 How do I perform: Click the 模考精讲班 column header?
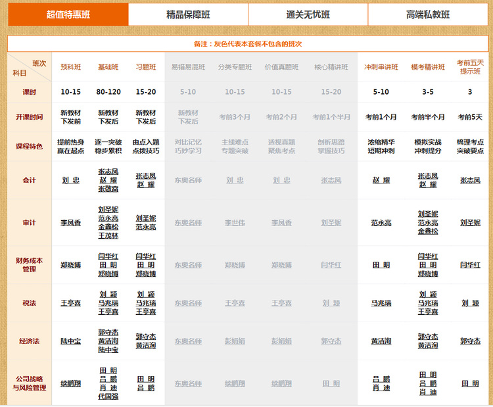tap(428, 67)
